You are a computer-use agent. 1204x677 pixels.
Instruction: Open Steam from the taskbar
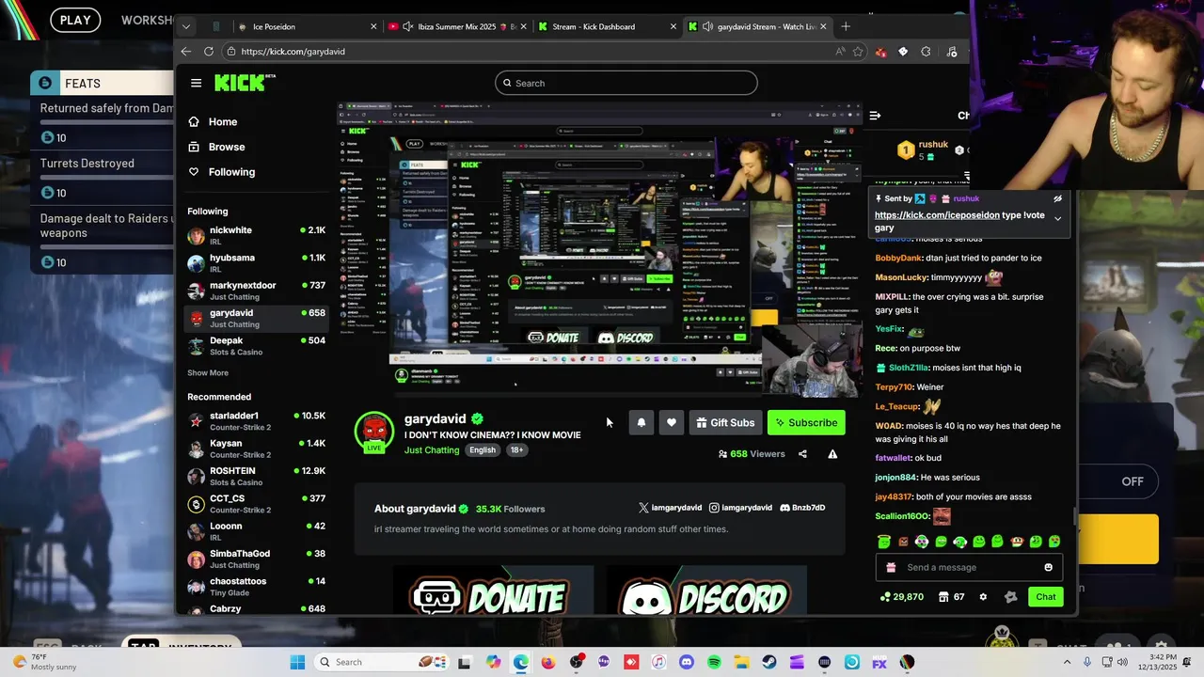tap(769, 662)
